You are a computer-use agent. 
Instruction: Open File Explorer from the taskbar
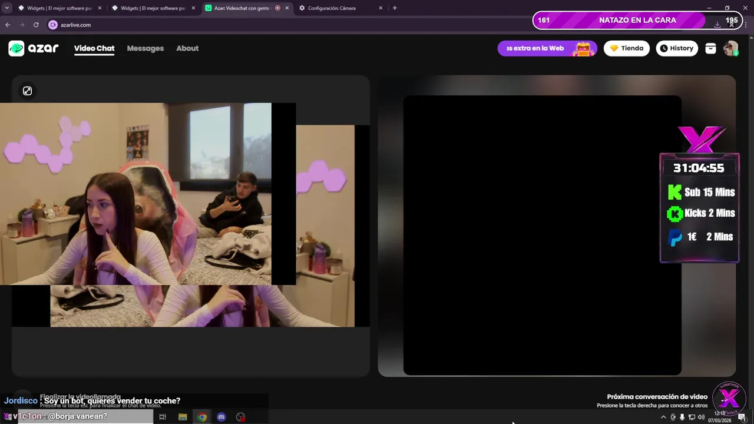[x=183, y=417]
